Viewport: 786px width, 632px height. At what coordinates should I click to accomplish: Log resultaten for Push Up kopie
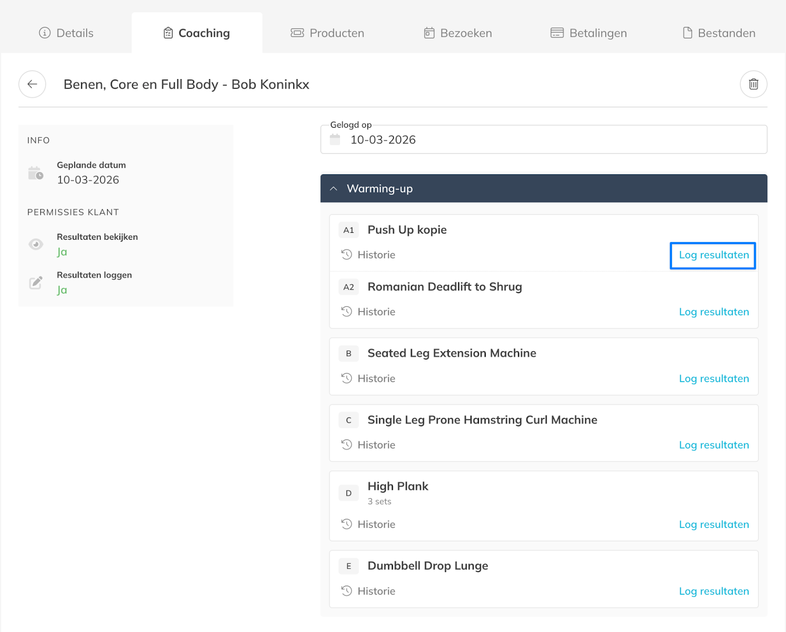(713, 255)
